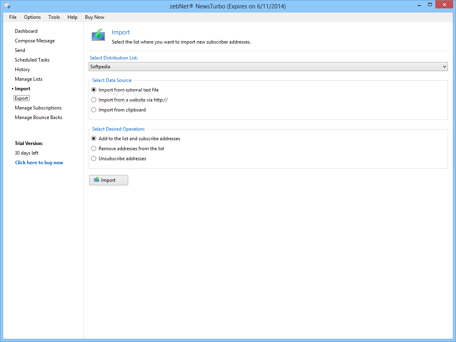Screen dimensions: 456x342
Task: Open the Help menu
Action: (72, 17)
